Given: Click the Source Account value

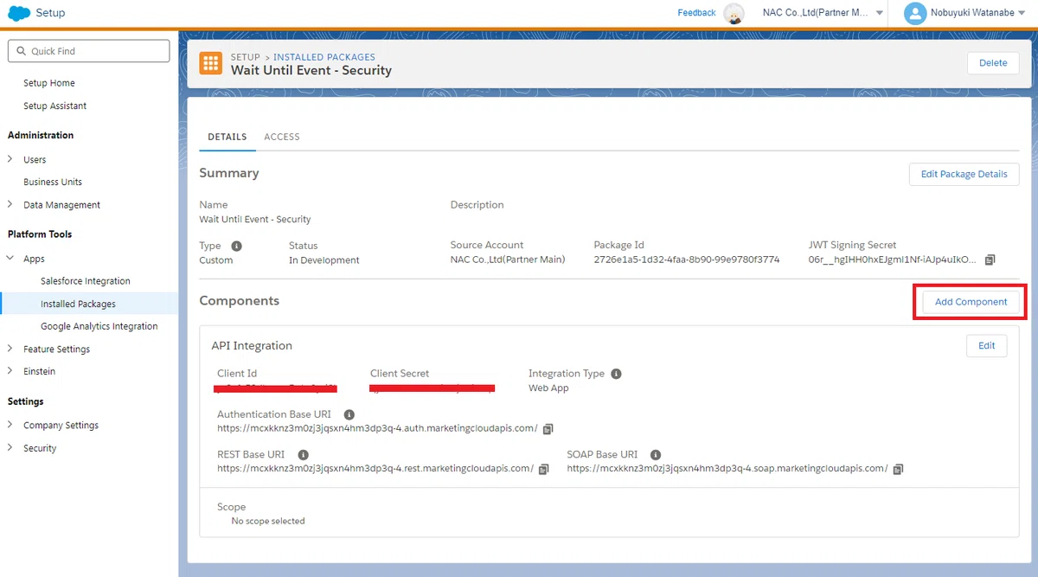Looking at the screenshot, I should coord(508,260).
